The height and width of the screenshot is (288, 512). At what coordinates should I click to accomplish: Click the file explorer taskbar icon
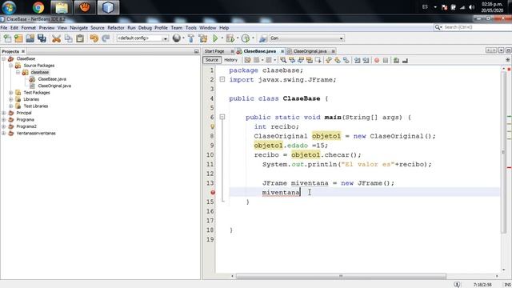pos(62,7)
